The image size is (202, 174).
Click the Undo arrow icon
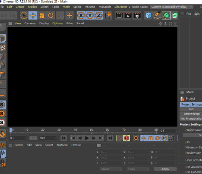[x=4, y=16]
